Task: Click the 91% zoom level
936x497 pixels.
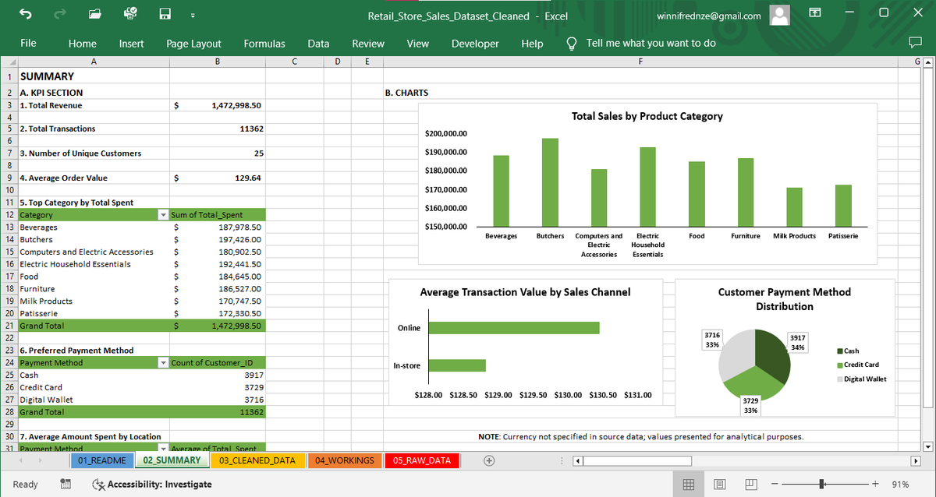Action: point(900,485)
